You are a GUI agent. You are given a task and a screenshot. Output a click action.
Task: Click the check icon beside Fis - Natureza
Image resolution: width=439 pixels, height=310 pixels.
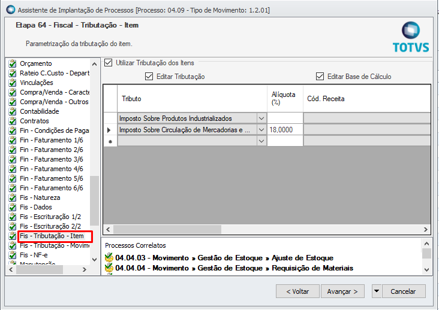pyautogui.click(x=13, y=197)
